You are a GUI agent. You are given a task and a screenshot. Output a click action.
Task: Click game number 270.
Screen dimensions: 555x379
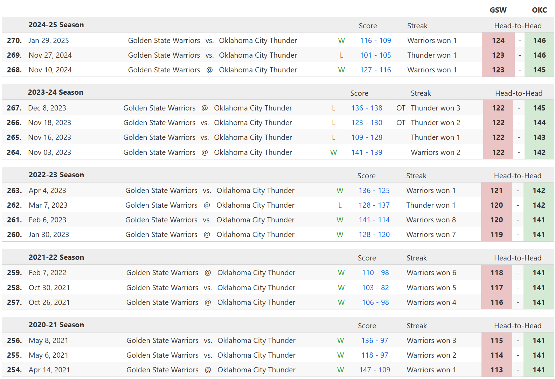tap(14, 41)
